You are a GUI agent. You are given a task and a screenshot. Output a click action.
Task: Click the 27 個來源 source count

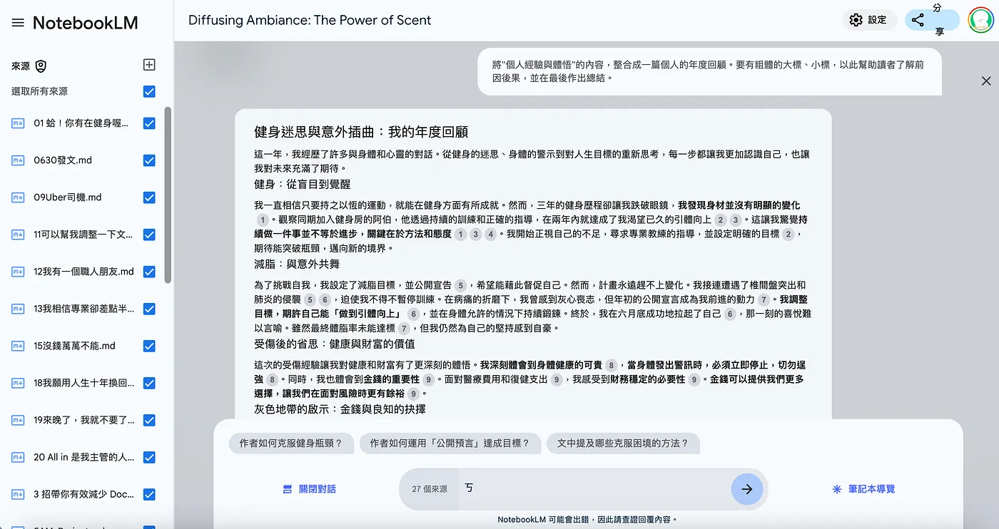pos(430,489)
